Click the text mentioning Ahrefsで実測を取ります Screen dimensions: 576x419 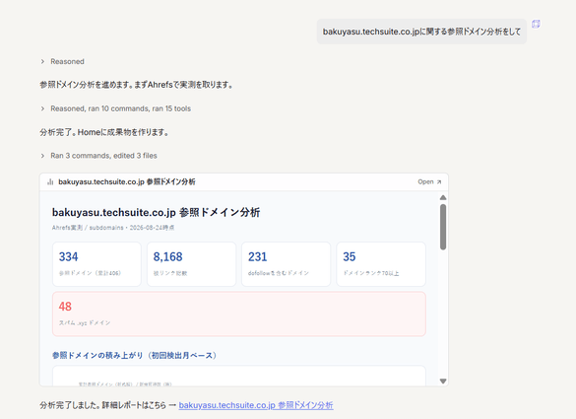(136, 85)
